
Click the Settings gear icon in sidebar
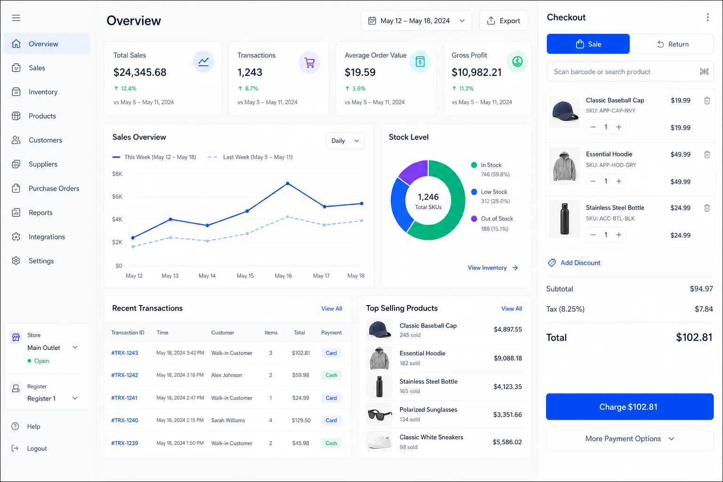(x=16, y=261)
